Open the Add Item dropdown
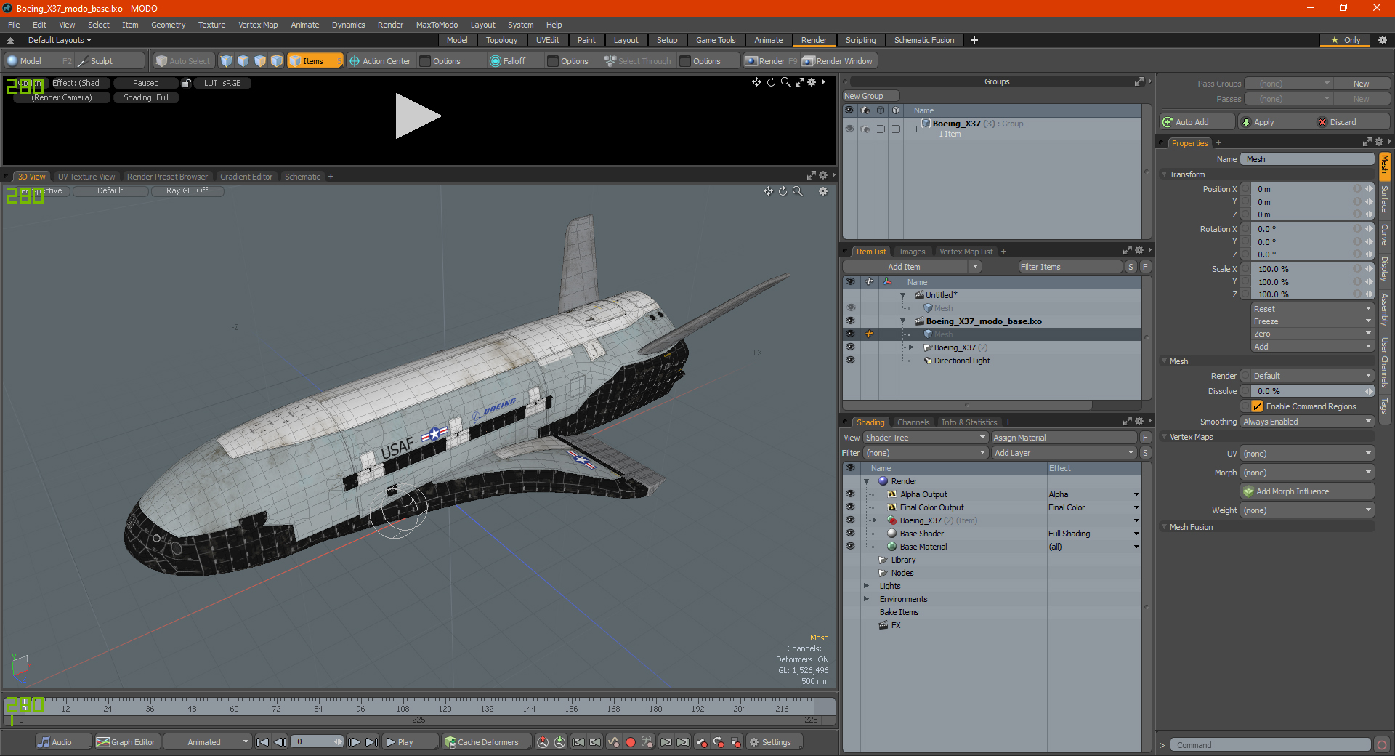1395x756 pixels. pyautogui.click(x=913, y=267)
